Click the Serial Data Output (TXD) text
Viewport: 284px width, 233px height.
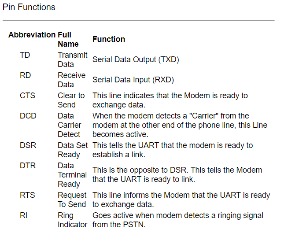click(x=136, y=59)
